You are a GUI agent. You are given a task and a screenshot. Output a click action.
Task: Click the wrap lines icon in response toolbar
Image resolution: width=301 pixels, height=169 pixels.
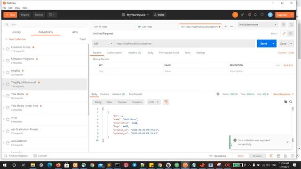click(x=166, y=102)
